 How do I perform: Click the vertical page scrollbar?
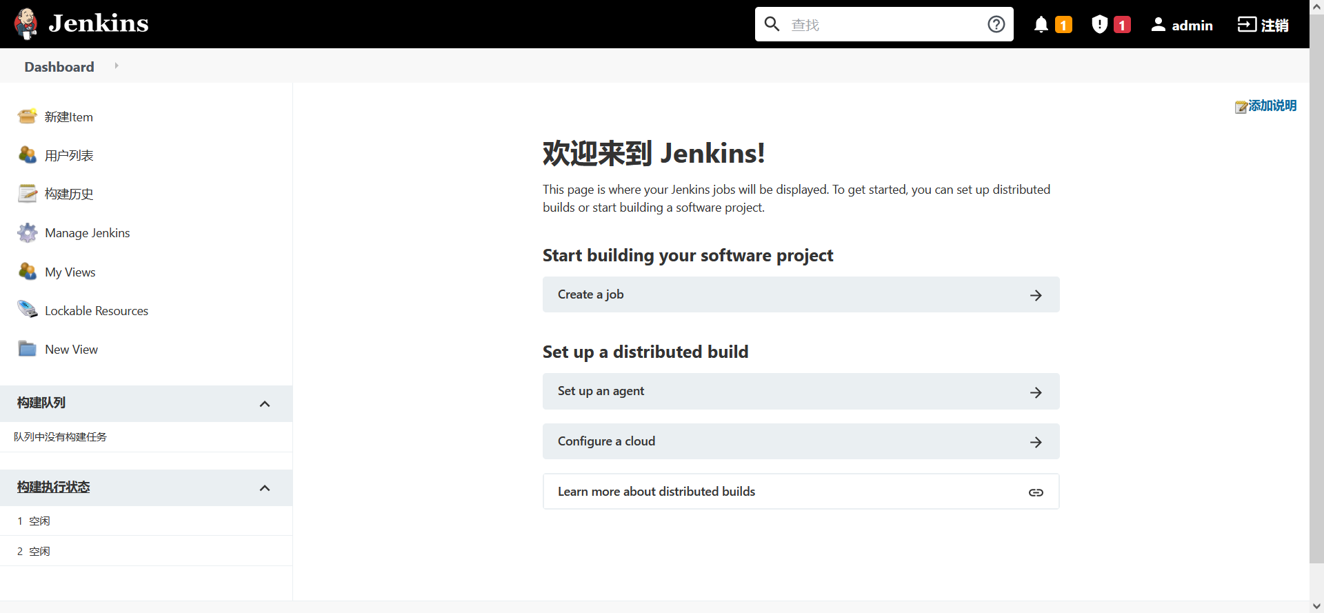[x=1316, y=288]
